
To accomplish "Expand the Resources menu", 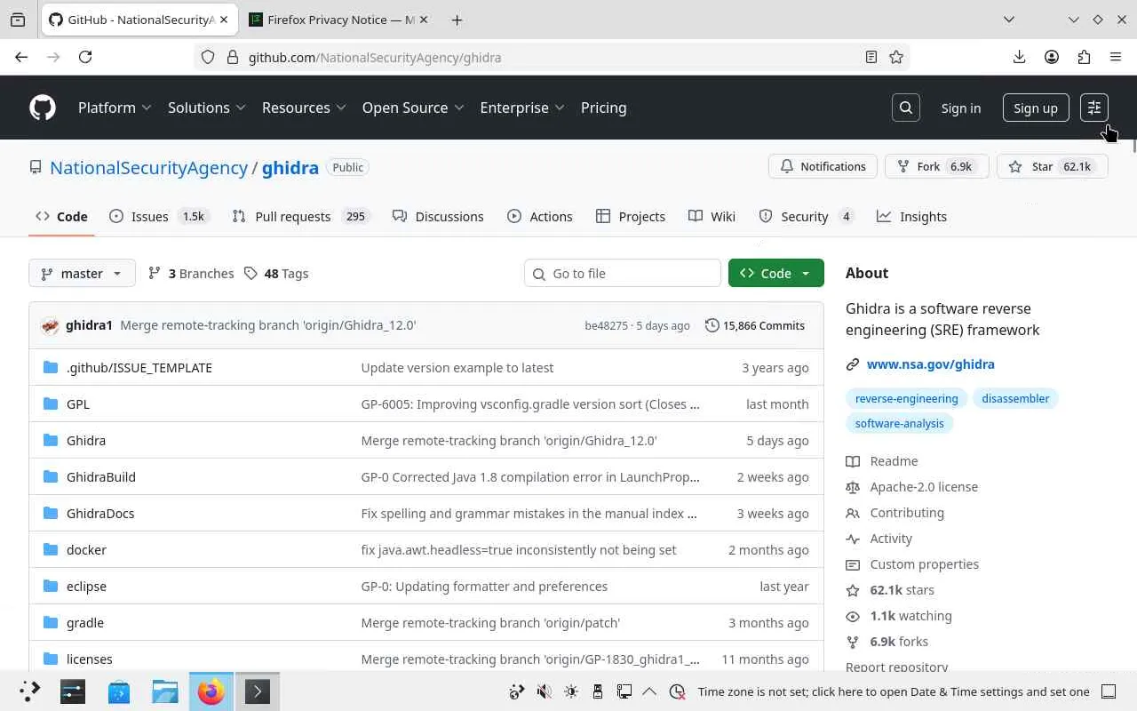I will click(x=304, y=108).
